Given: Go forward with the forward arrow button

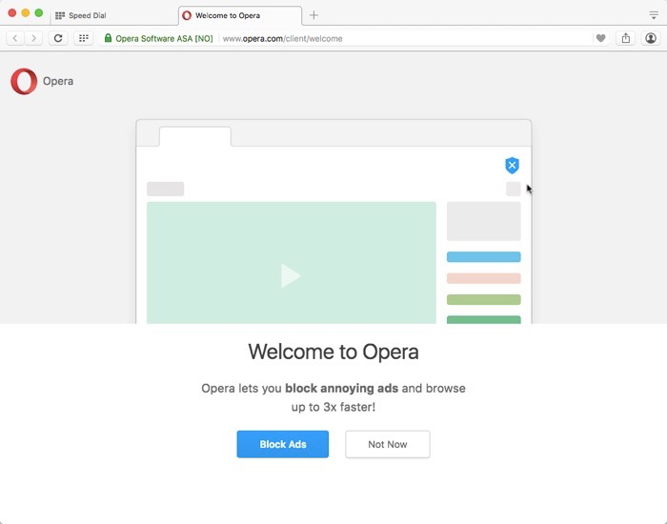Looking at the screenshot, I should 33,38.
